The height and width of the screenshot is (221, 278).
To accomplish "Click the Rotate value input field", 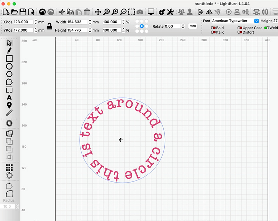I will (x=172, y=26).
